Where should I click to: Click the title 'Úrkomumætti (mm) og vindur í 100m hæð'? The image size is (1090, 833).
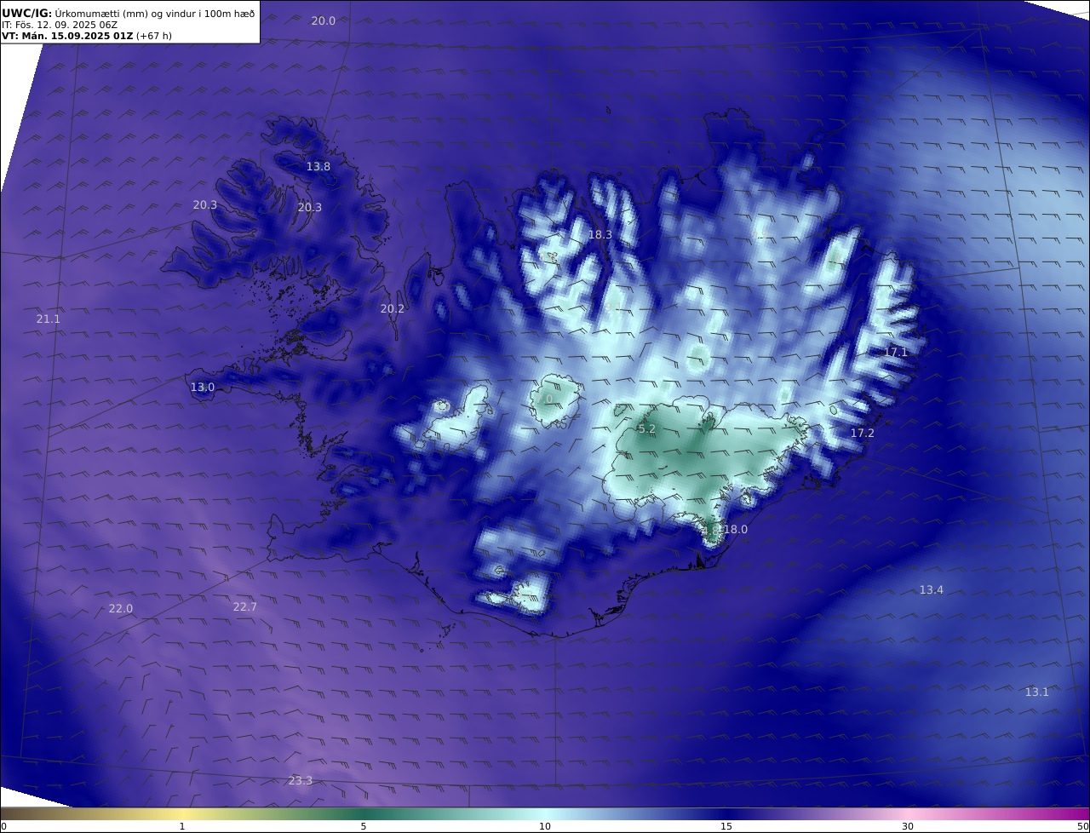[154, 13]
